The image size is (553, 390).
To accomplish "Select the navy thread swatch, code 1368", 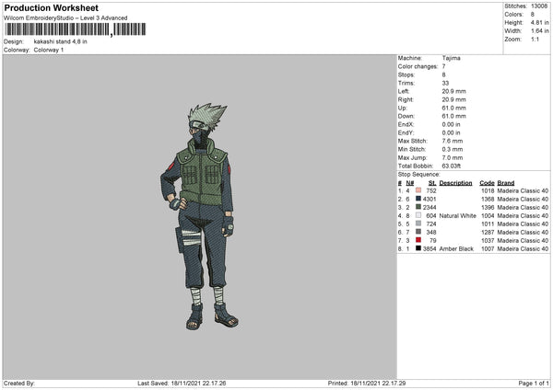I will (x=418, y=199).
